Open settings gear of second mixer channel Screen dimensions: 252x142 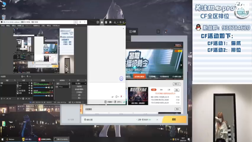pyautogui.click(x=52, y=96)
